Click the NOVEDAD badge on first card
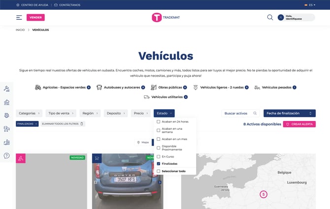Image resolution: width=330 pixels, height=209 pixels. tap(77, 157)
